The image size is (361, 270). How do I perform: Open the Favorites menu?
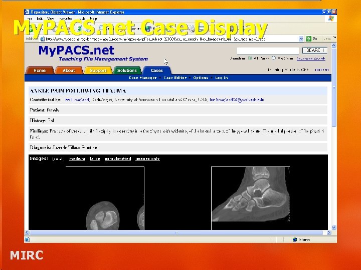(66, 18)
